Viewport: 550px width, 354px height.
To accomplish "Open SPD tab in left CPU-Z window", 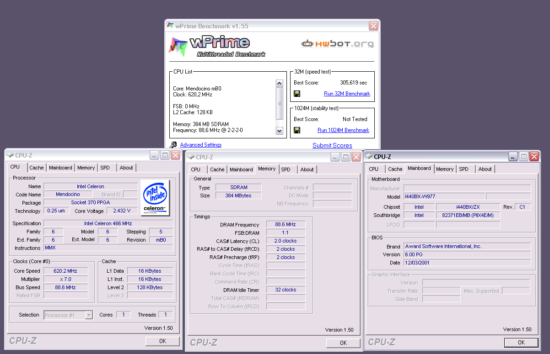I will click(105, 168).
